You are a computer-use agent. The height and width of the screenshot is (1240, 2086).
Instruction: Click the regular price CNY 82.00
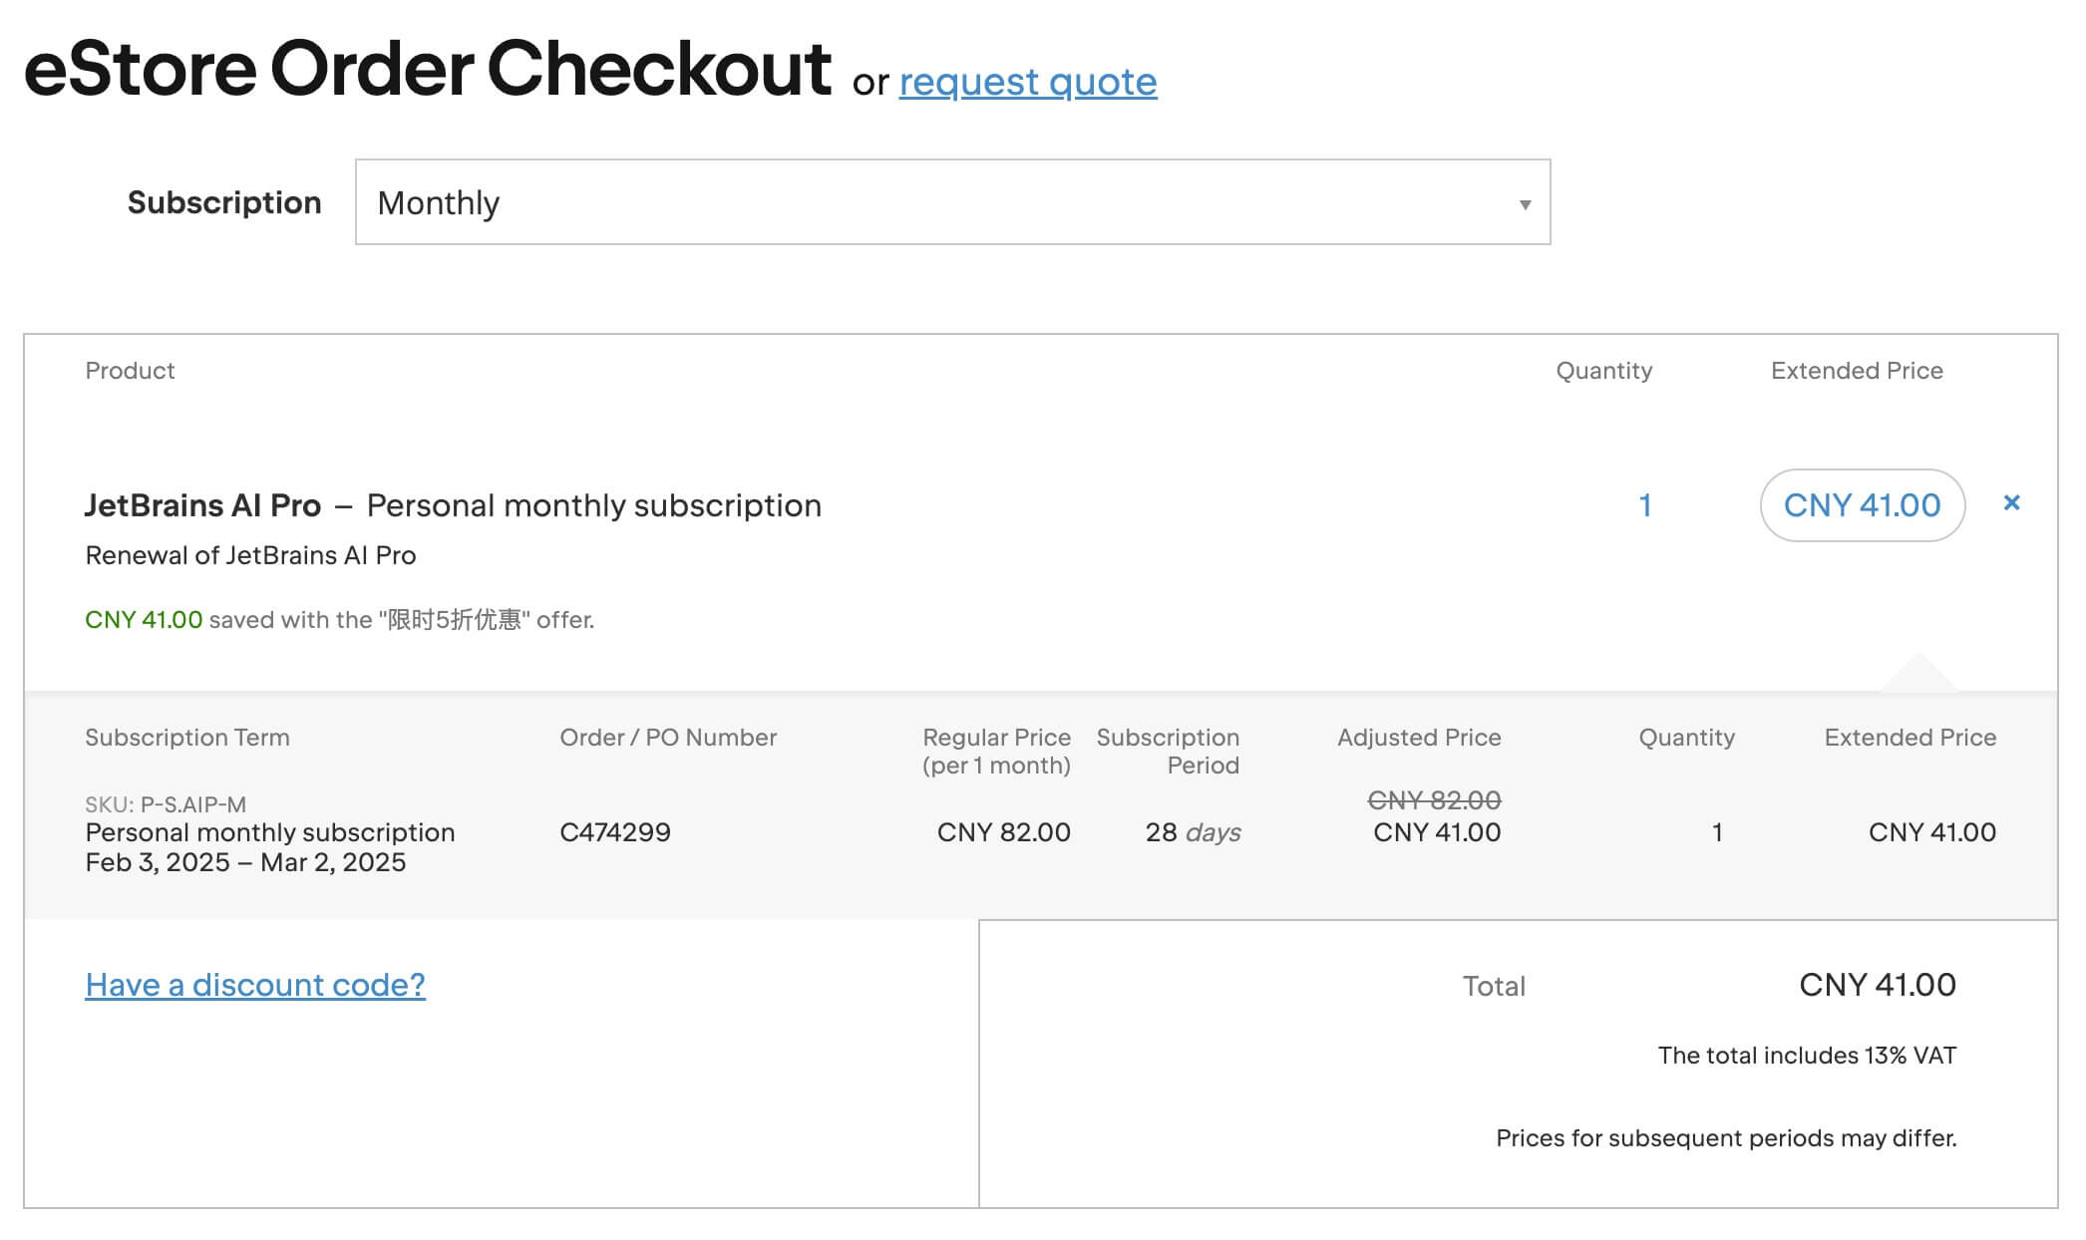(x=1003, y=832)
